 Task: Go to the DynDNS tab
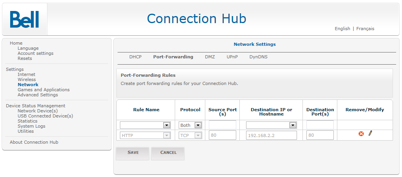pos(259,57)
